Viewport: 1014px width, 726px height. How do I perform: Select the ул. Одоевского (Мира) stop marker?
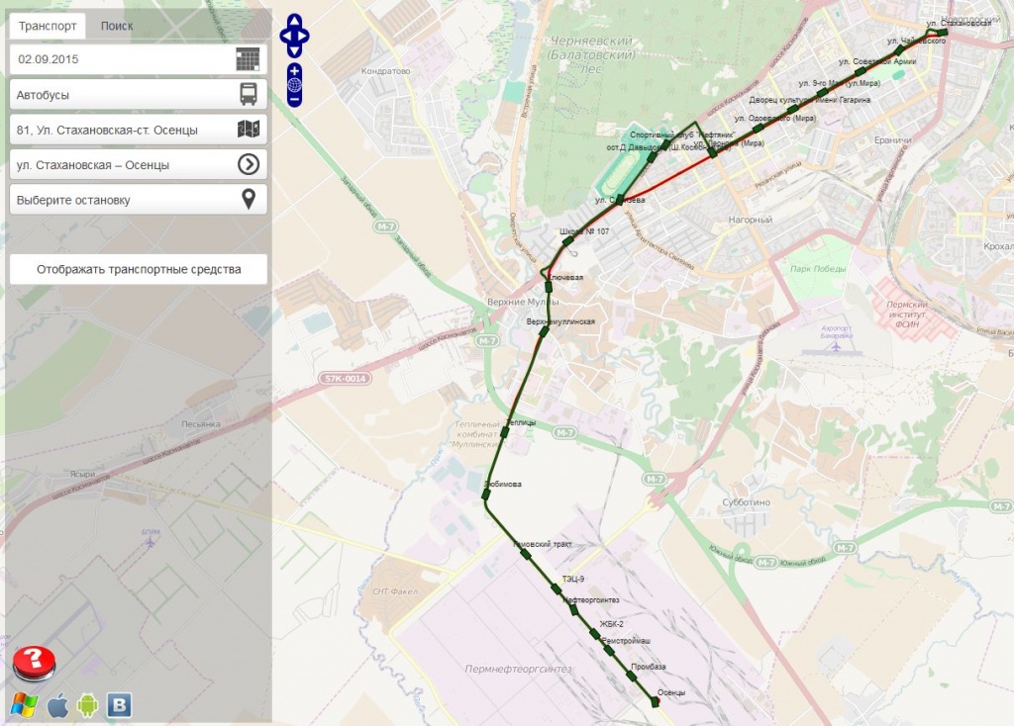point(758,128)
